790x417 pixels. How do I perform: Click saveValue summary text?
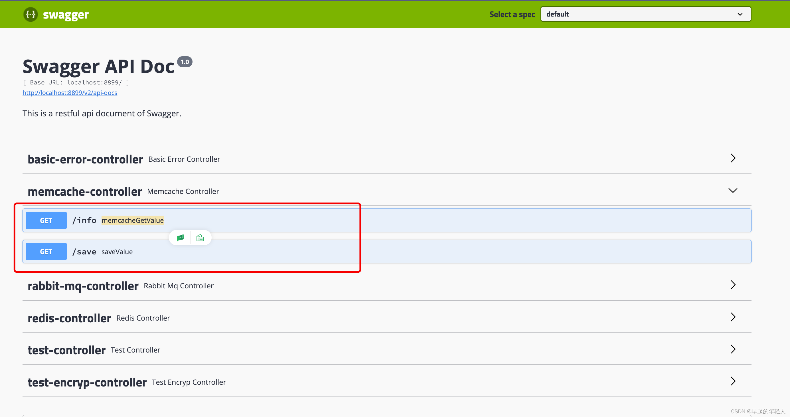point(117,252)
